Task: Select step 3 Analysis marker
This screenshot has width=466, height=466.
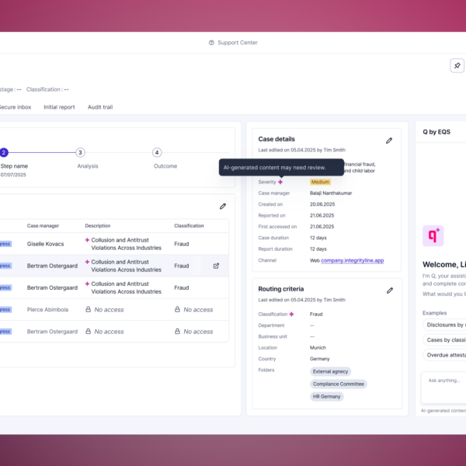Action: pos(80,152)
